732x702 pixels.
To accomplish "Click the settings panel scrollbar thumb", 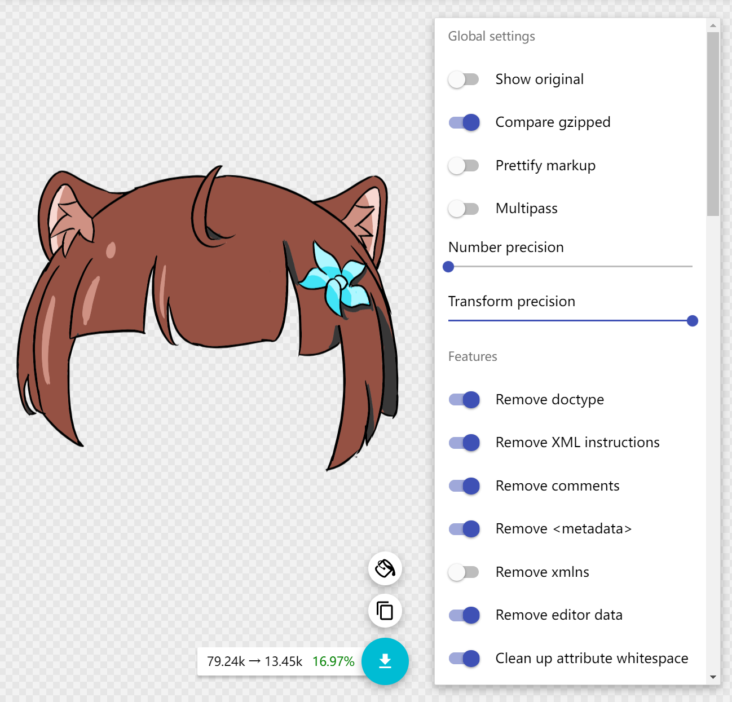I will pyautogui.click(x=713, y=124).
